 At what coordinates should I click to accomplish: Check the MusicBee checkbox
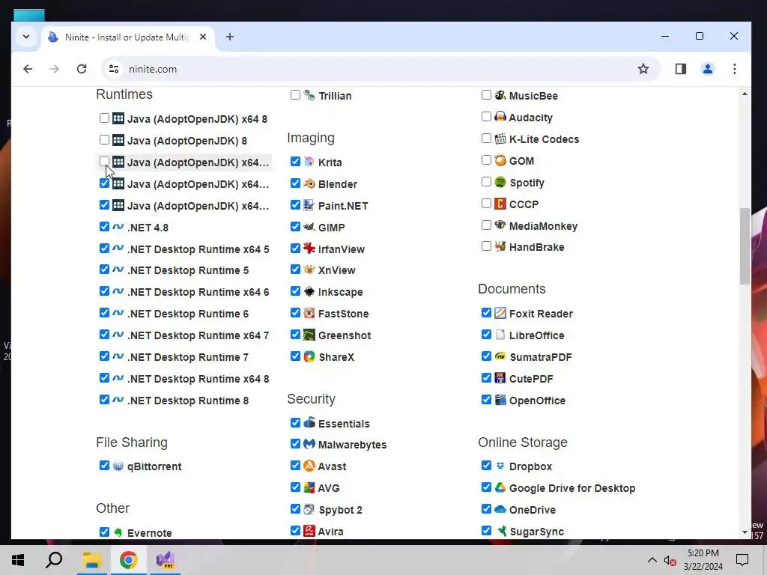pyautogui.click(x=486, y=95)
